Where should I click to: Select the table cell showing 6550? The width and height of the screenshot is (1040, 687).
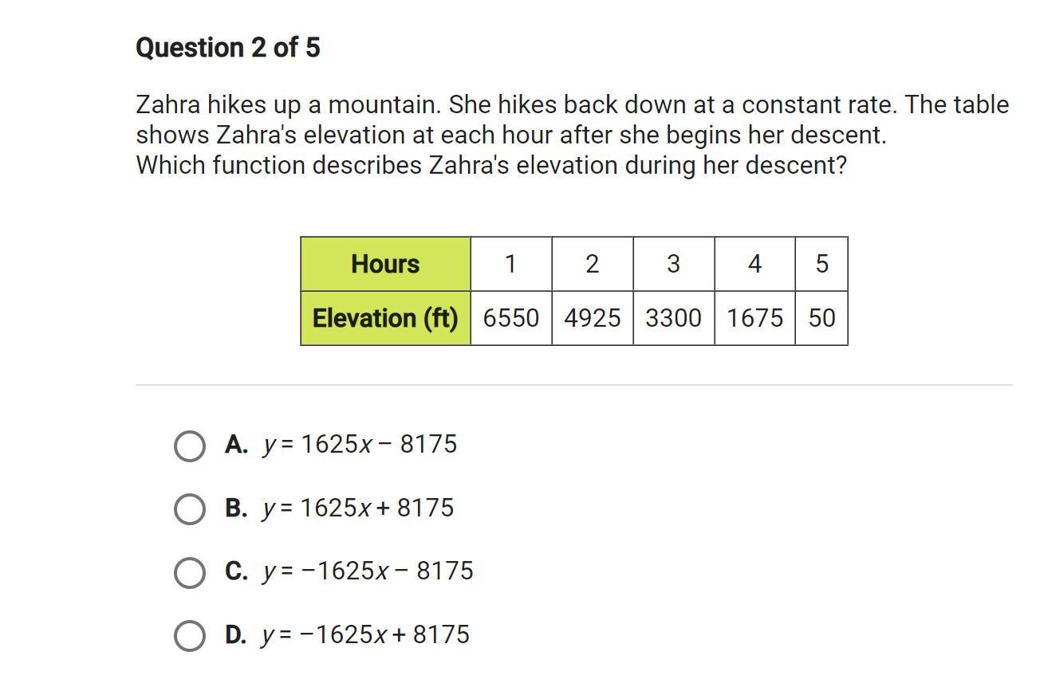(511, 318)
